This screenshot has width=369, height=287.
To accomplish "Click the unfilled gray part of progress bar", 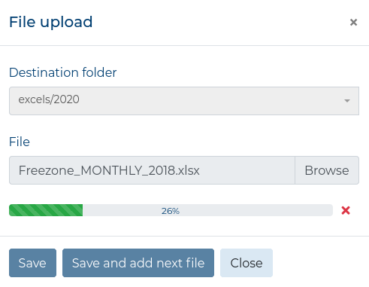I will pos(207,210).
